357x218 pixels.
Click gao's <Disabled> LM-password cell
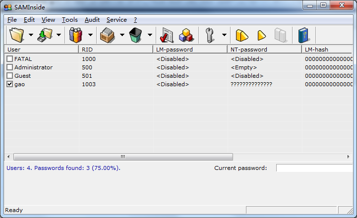(x=173, y=84)
